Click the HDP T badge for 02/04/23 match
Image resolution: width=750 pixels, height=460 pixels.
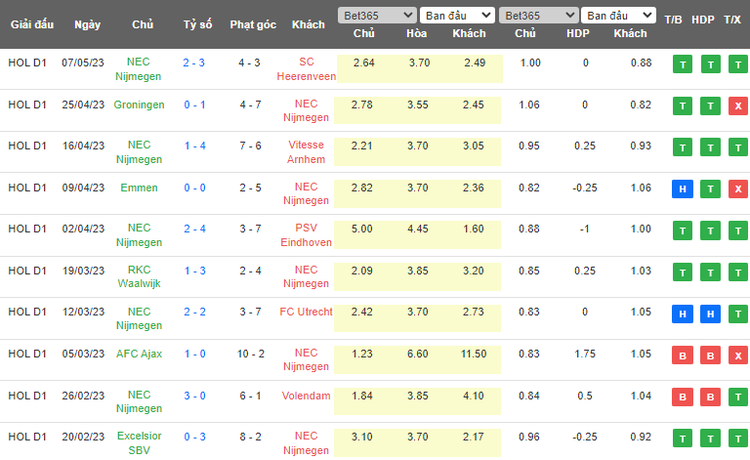pos(711,230)
